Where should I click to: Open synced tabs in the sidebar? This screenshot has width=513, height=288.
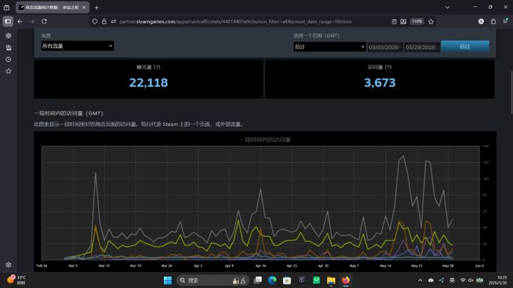[x=9, y=48]
